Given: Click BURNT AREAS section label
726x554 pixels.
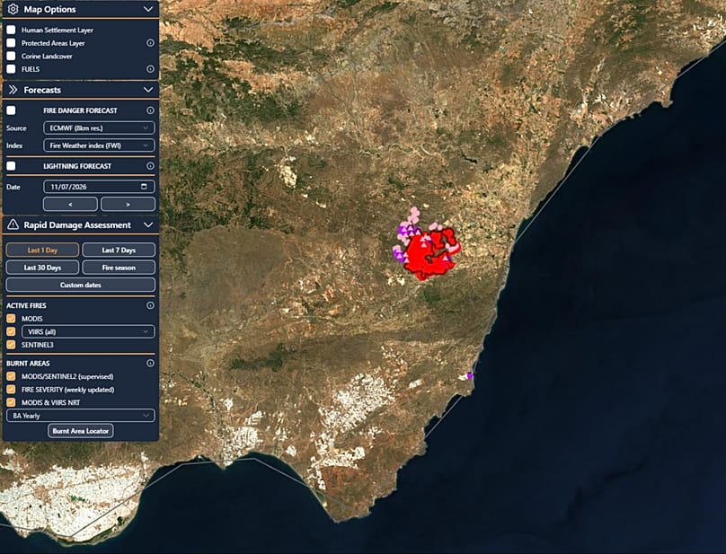Looking at the screenshot, I should 28,364.
